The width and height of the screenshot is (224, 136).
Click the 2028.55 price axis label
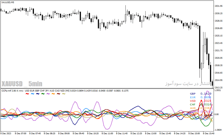219,21
